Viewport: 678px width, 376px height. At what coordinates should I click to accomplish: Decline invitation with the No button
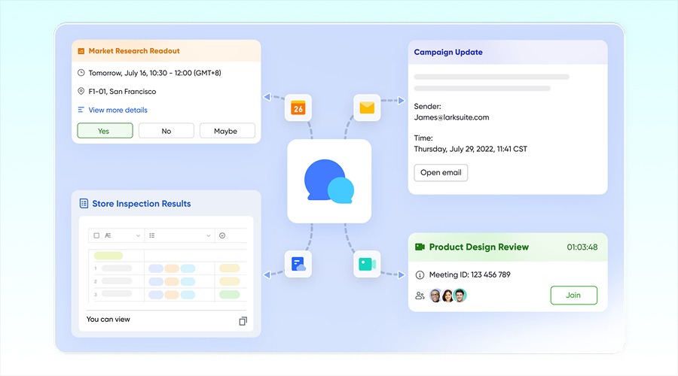pos(166,131)
